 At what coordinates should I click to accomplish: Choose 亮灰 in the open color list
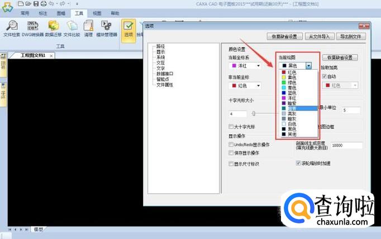click(299, 114)
